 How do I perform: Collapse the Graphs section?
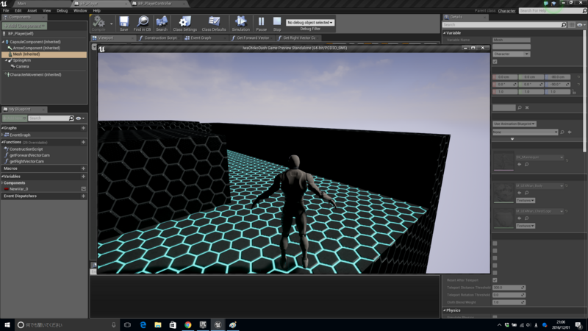pos(2,128)
